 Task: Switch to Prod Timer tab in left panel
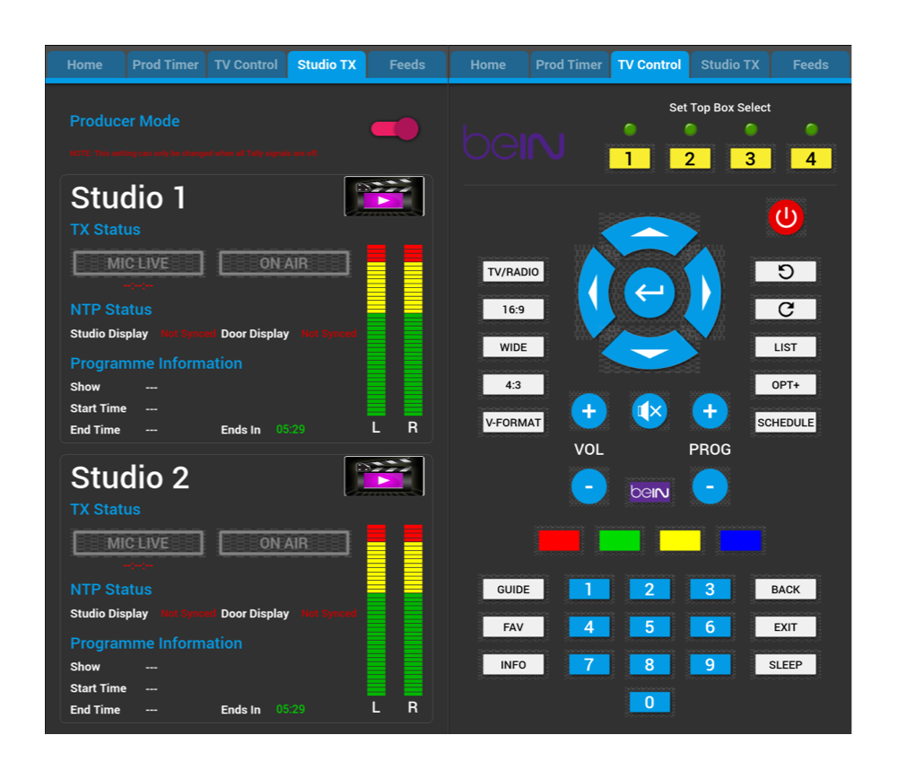[x=165, y=65]
